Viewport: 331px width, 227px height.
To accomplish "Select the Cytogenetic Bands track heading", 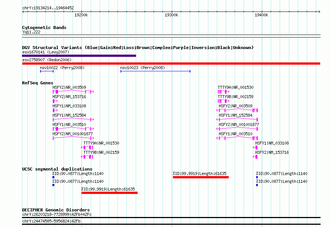I will pyautogui.click(x=44, y=27).
